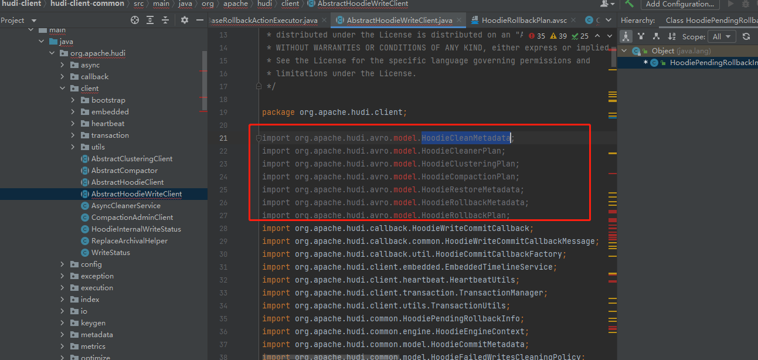Click the Class Hierarchy view icon

coord(626,36)
